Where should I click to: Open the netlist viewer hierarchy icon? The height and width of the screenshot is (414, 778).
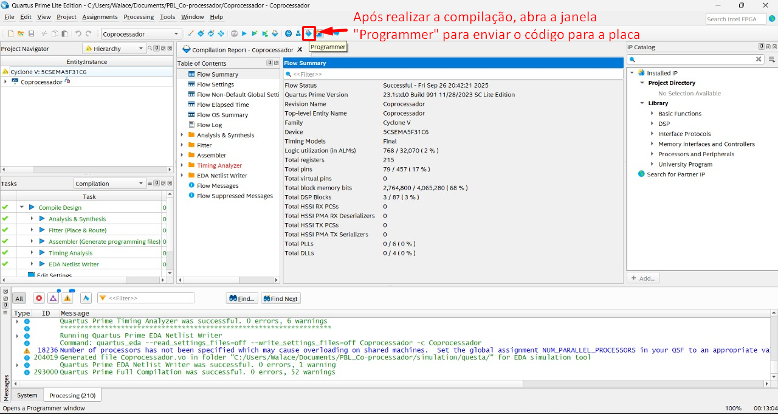pos(298,33)
